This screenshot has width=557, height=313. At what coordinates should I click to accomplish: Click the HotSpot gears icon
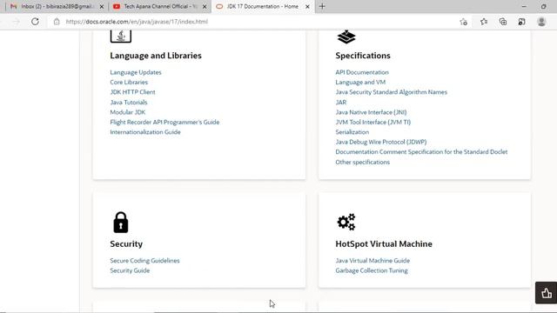(346, 222)
